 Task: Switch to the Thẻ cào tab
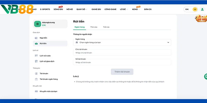click(93, 27)
